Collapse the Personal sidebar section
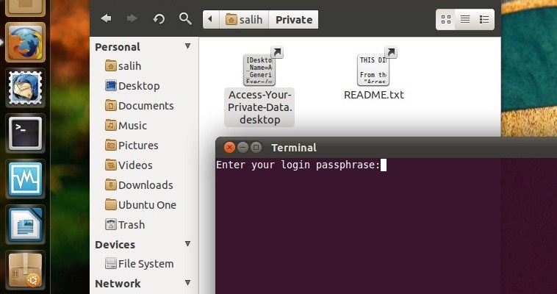 [188, 46]
